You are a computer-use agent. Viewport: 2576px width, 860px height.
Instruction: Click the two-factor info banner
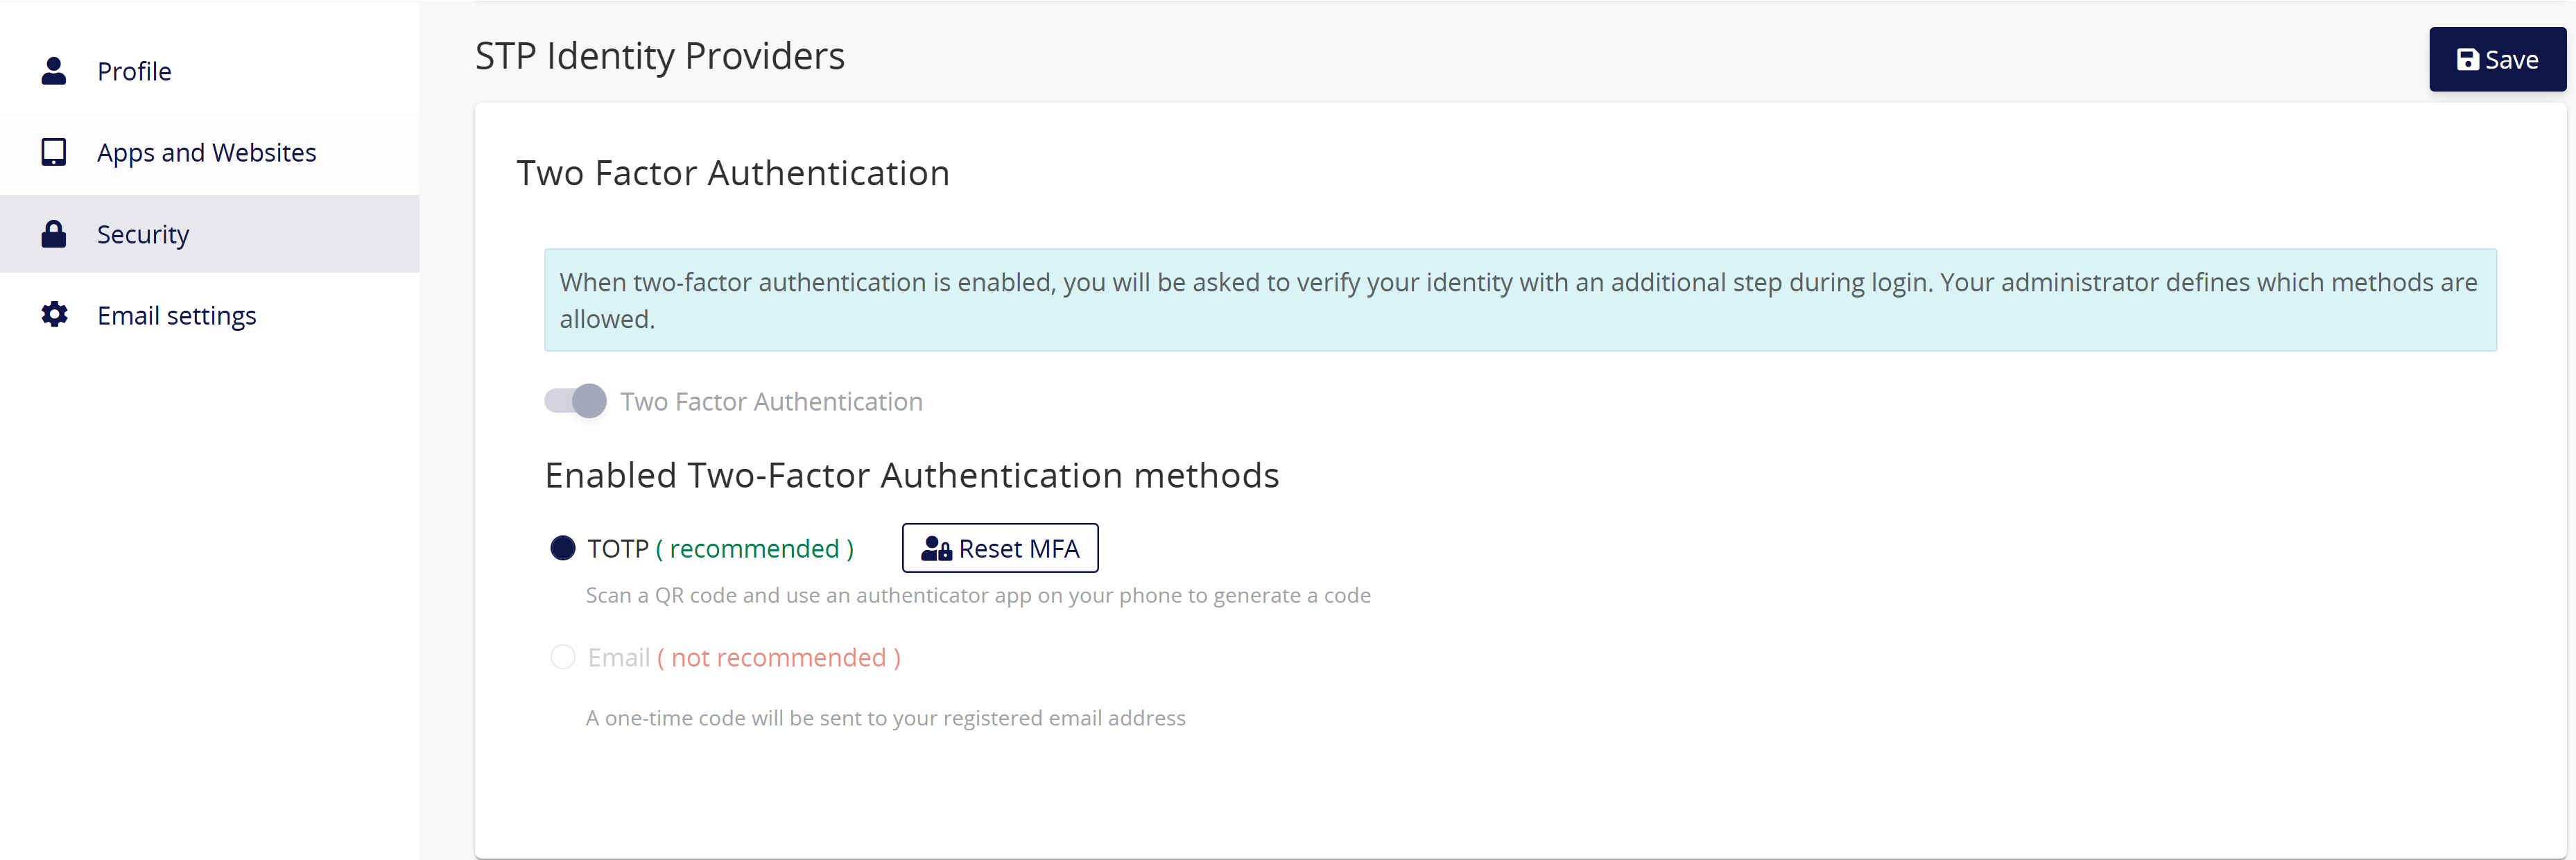point(1520,300)
